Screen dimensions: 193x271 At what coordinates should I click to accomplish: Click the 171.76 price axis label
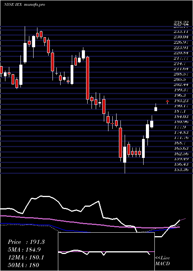pyautogui.click(x=181, y=138)
